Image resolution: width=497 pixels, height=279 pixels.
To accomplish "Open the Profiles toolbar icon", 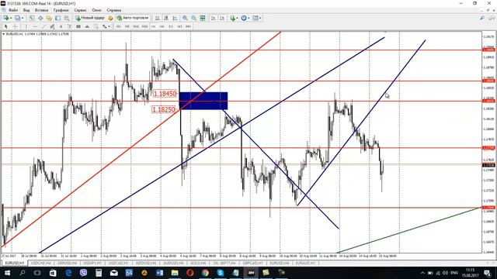I will coord(17,18).
